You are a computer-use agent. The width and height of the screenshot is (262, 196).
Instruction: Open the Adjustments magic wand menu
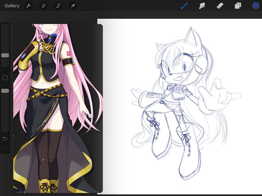44,6
